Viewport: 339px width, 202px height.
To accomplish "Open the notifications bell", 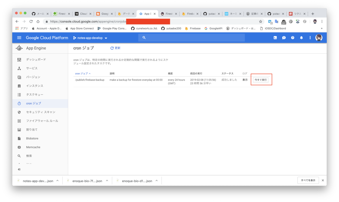I will pos(301,38).
